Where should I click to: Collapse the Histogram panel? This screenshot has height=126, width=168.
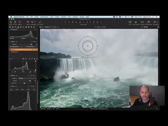click(x=10, y=30)
